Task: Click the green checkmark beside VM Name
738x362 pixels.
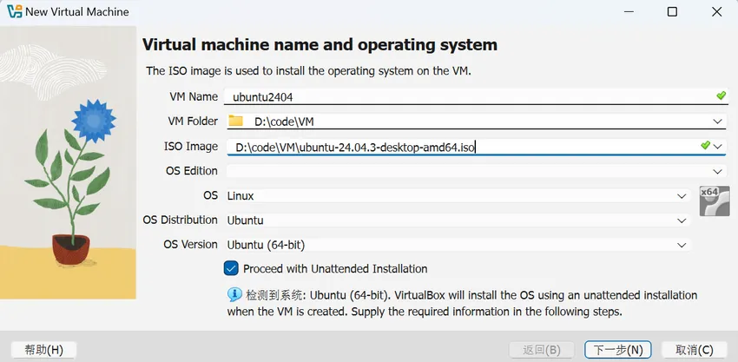Action: pyautogui.click(x=721, y=95)
